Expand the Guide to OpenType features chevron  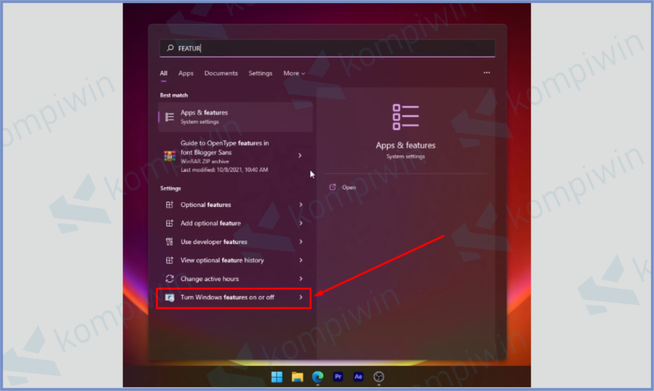(x=300, y=155)
